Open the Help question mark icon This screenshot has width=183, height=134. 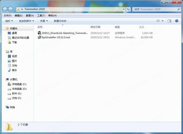click(x=177, y=21)
